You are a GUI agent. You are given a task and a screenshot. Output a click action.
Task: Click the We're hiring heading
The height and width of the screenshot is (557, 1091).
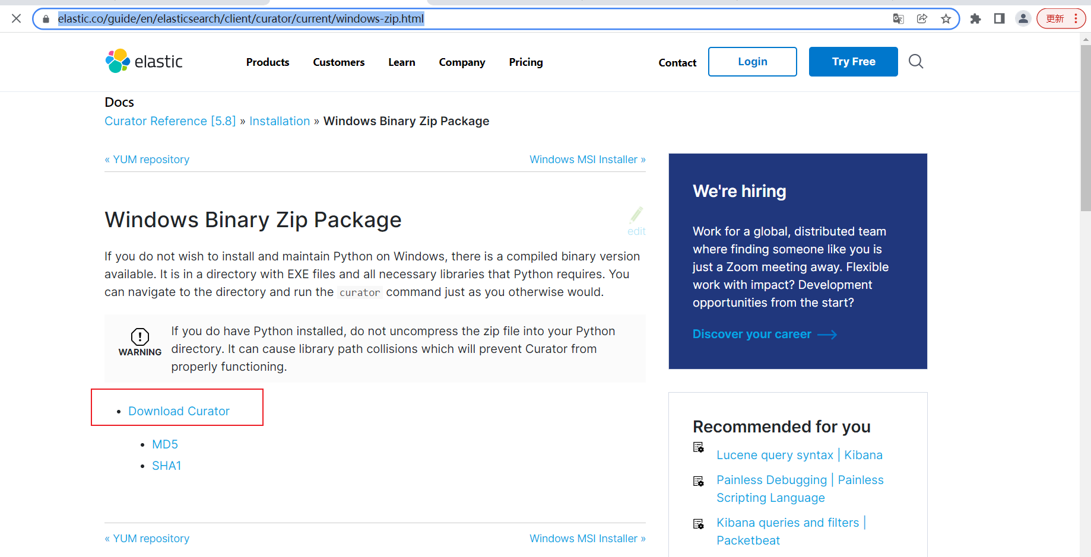[x=739, y=191]
